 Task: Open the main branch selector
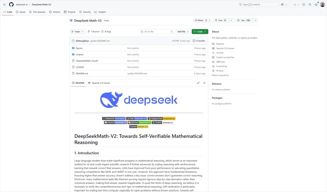[x=77, y=31]
